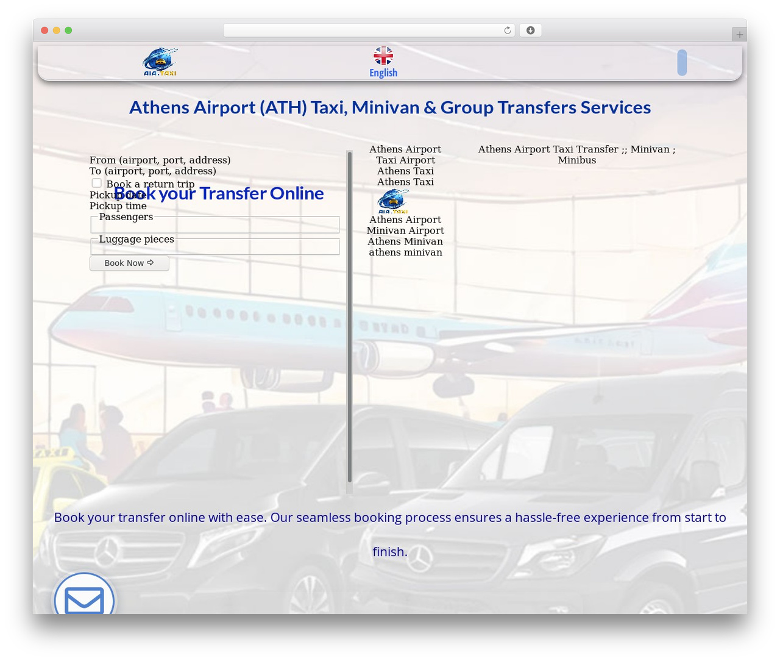This screenshot has width=780, height=661.
Task: Click the booking form's vertical scrollbar
Action: tap(350, 317)
